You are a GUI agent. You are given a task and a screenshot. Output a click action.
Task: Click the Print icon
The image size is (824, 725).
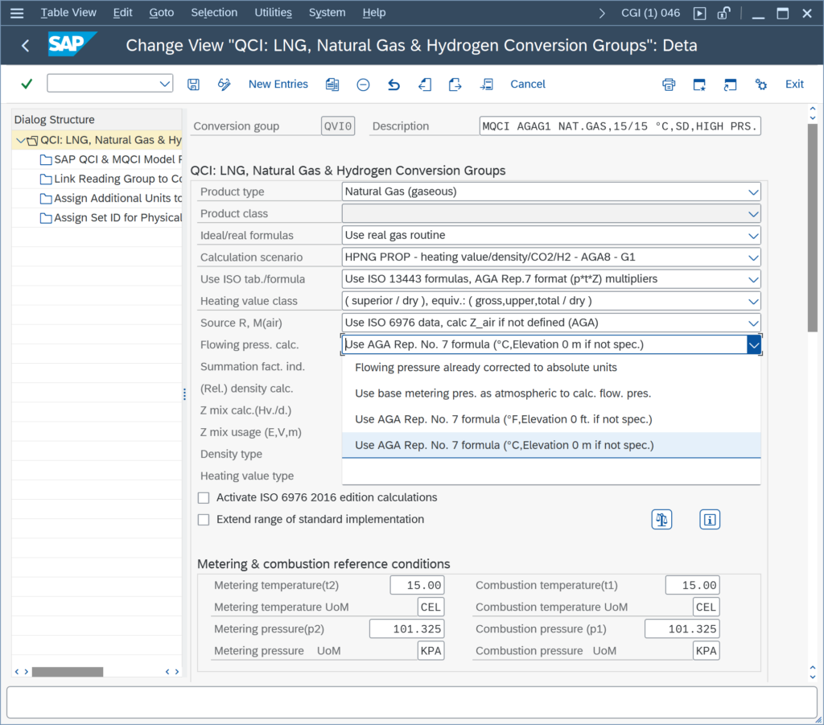point(669,84)
